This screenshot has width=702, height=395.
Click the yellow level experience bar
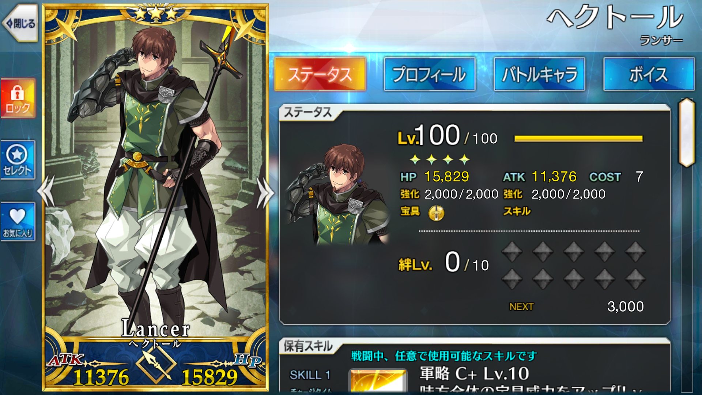pos(578,139)
